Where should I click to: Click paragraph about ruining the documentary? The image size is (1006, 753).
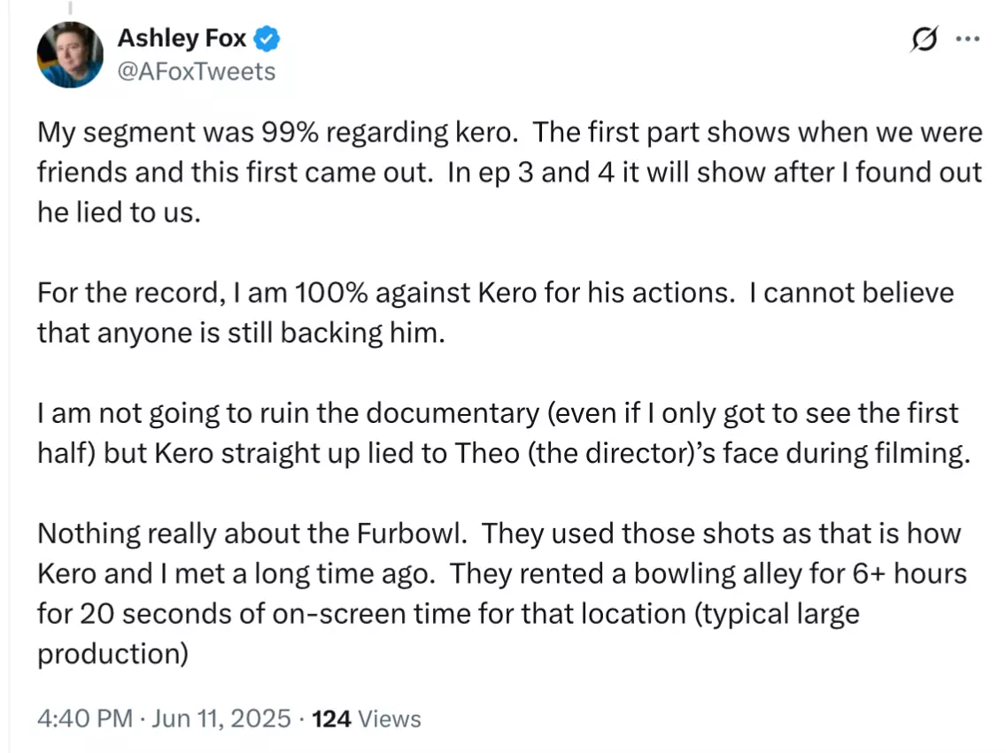[x=504, y=433]
